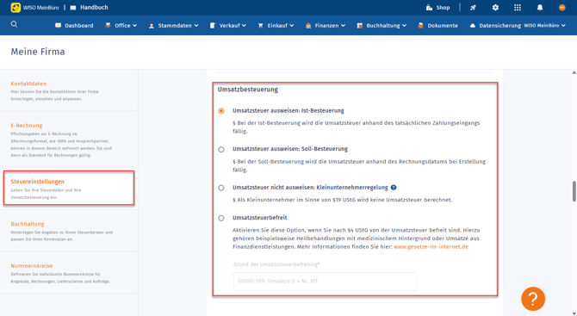
Task: Click the search magnifier icon
Action: [x=14, y=24]
